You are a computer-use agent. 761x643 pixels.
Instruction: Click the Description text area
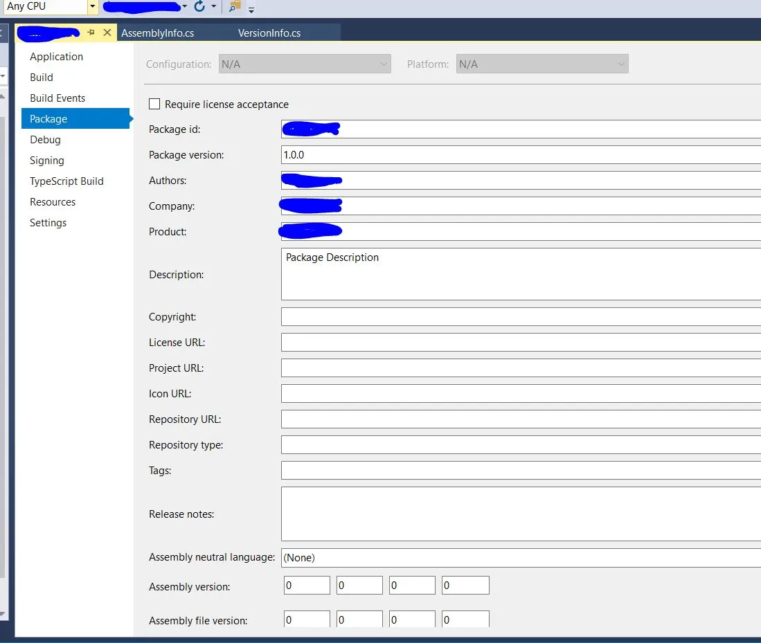(521, 274)
